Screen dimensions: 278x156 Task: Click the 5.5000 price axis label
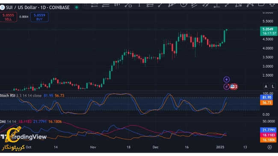(268, 21)
